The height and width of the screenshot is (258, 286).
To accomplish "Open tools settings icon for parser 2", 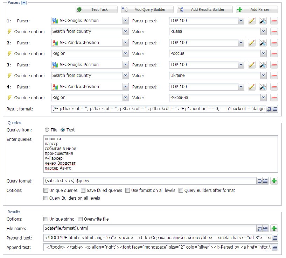I will pos(263,43).
